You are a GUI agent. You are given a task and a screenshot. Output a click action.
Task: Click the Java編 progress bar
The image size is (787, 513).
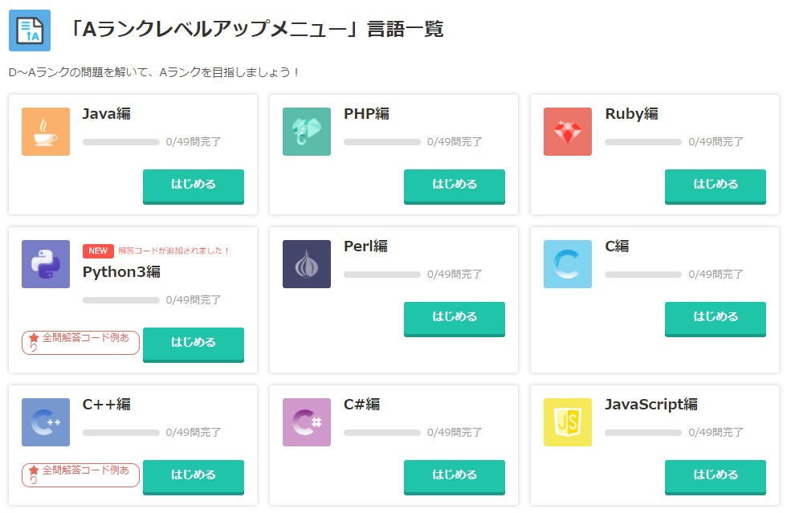[x=121, y=142]
